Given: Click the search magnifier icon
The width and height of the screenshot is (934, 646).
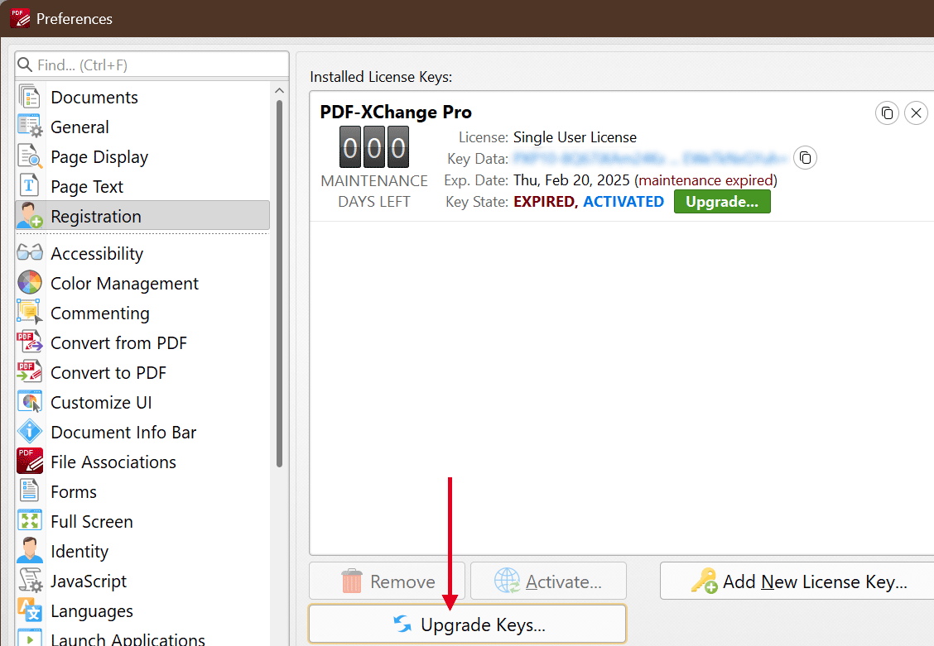Looking at the screenshot, I should pos(25,65).
